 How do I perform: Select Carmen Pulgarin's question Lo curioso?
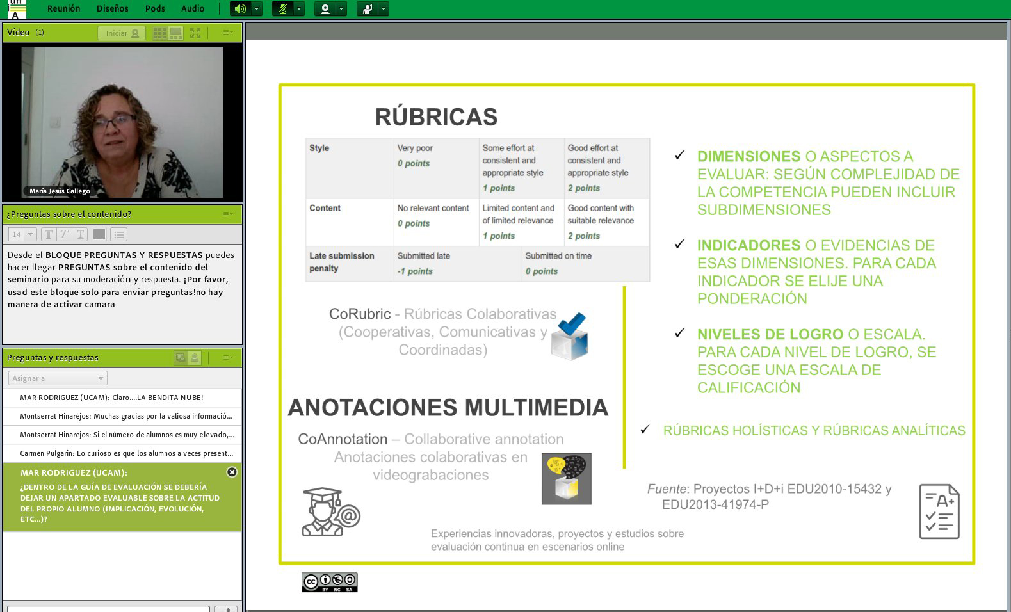tap(122, 453)
